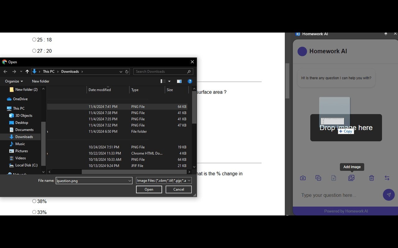Open the Organize dropdown menu

tap(14, 81)
